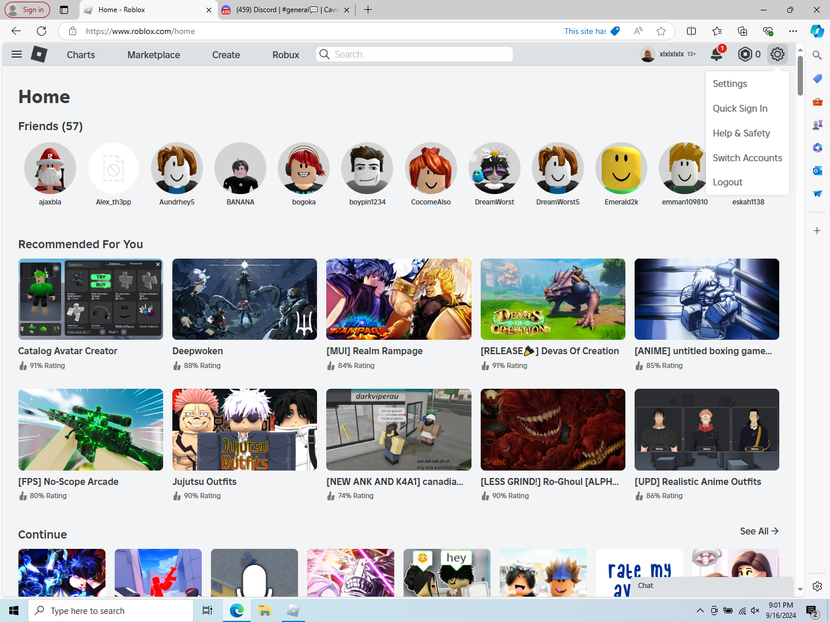
Task: Open the Robux balance icon
Action: tap(745, 54)
